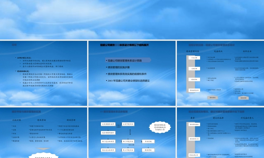This screenshot has width=264, height=158.
Task: Select the '绩效考核' box below '过程管理'
Action: click(x=194, y=80)
